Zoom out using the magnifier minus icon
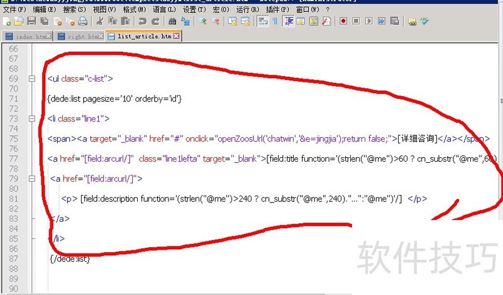The height and width of the screenshot is (295, 503). 215,21
